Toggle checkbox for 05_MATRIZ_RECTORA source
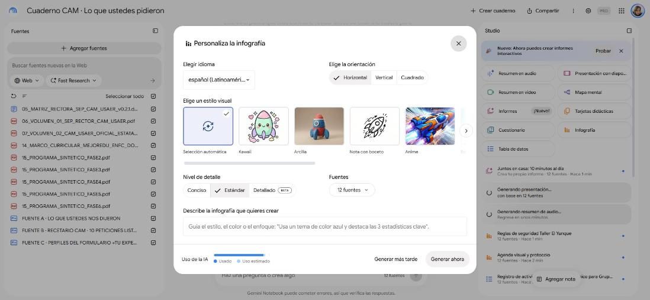650x300 pixels. click(153, 109)
